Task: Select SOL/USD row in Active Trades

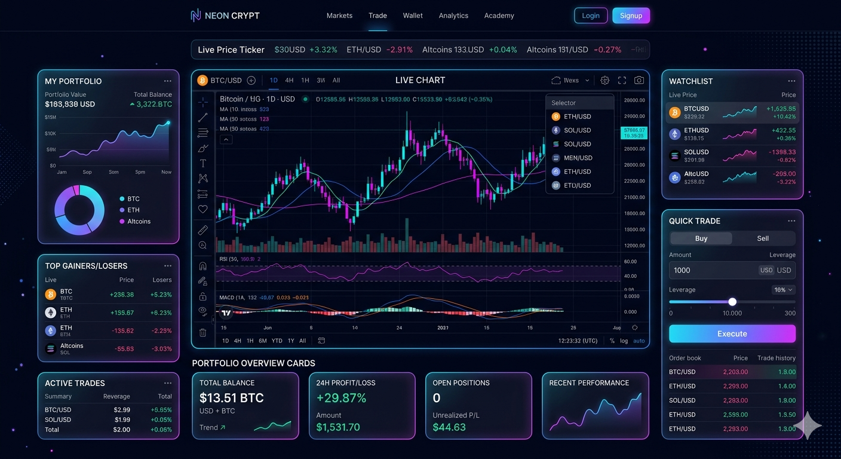Action: pyautogui.click(x=108, y=420)
